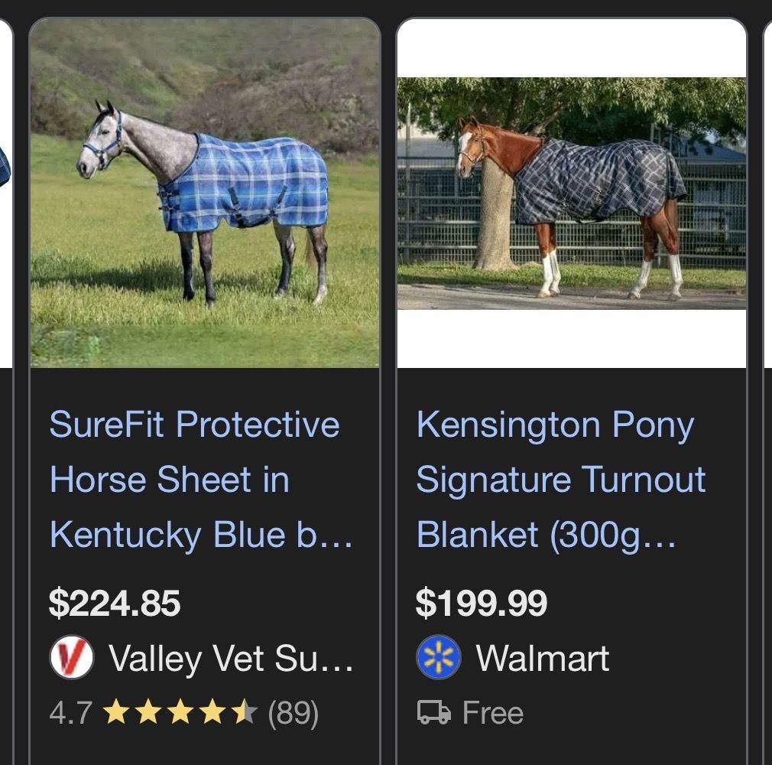This screenshot has width=772, height=765.
Task: Click the 4.7 rating number
Action: coord(70,713)
